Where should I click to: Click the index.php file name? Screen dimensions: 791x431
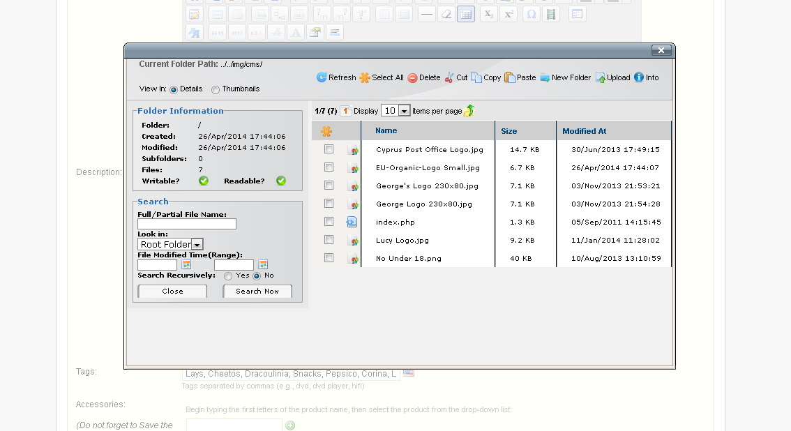pyautogui.click(x=395, y=222)
